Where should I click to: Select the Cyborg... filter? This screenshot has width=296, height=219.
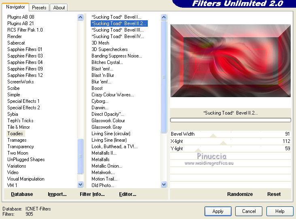(100, 101)
